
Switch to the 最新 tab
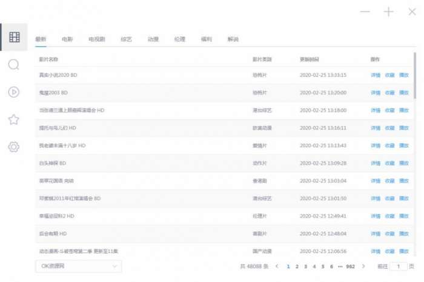41,39
